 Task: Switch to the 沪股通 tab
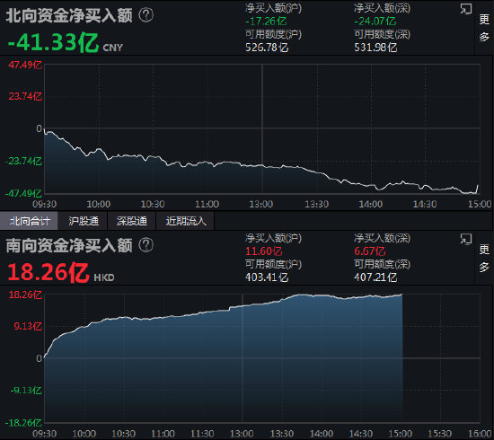pos(84,221)
